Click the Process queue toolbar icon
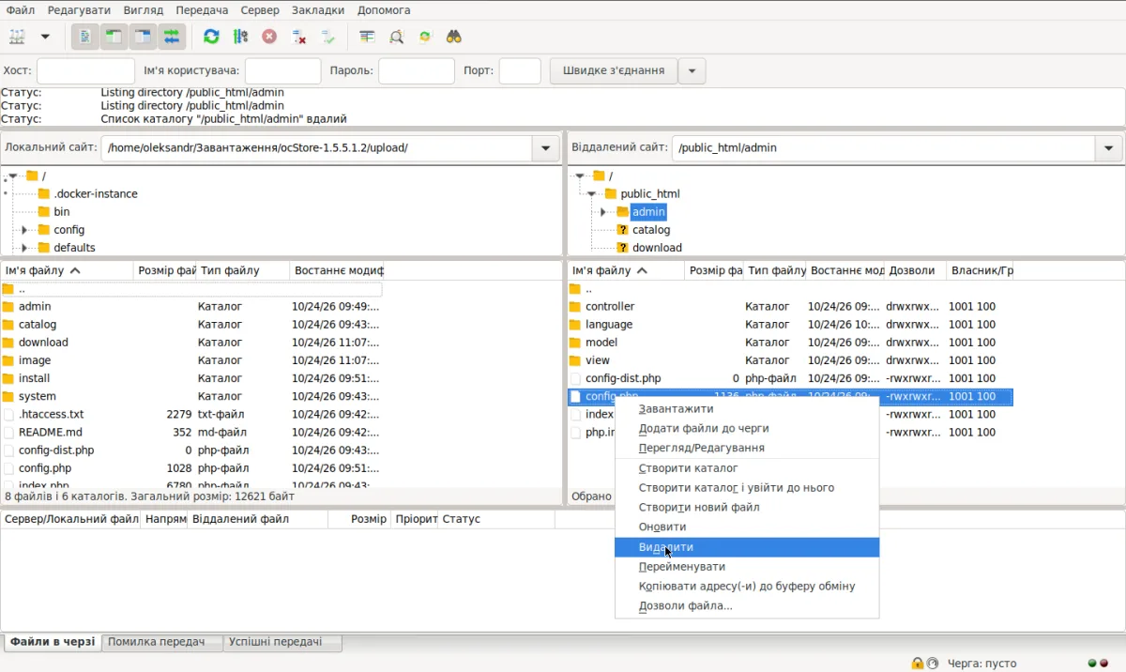Viewport: 1126px width, 672px height. [240, 37]
